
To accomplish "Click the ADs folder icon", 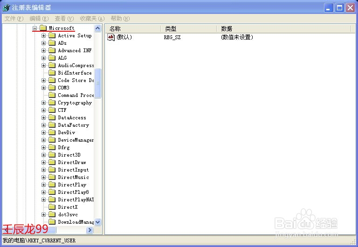I will click(52, 43).
